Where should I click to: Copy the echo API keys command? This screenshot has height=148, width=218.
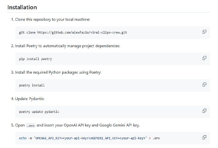204,137
